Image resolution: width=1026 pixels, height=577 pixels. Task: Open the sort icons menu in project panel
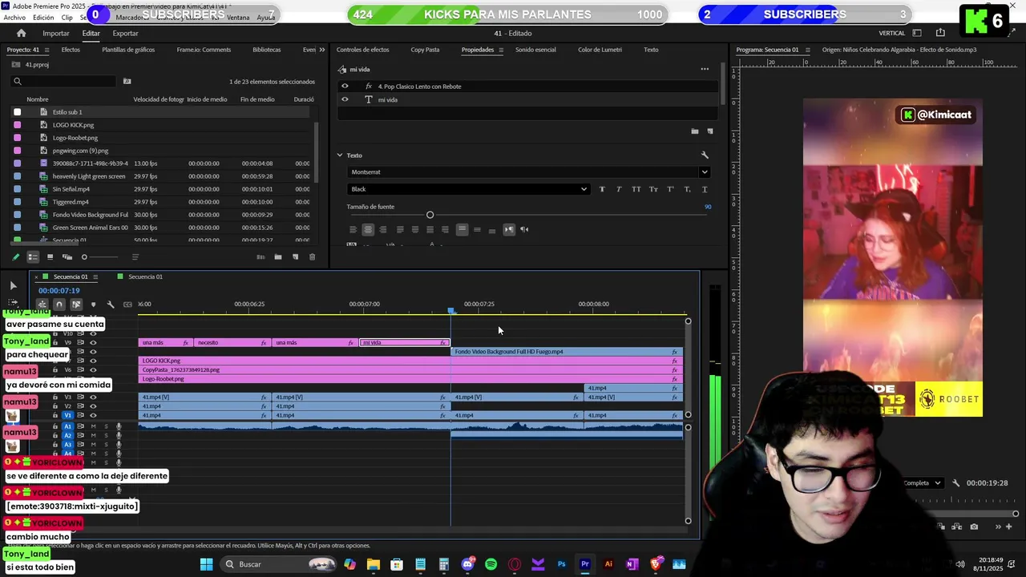coord(135,257)
